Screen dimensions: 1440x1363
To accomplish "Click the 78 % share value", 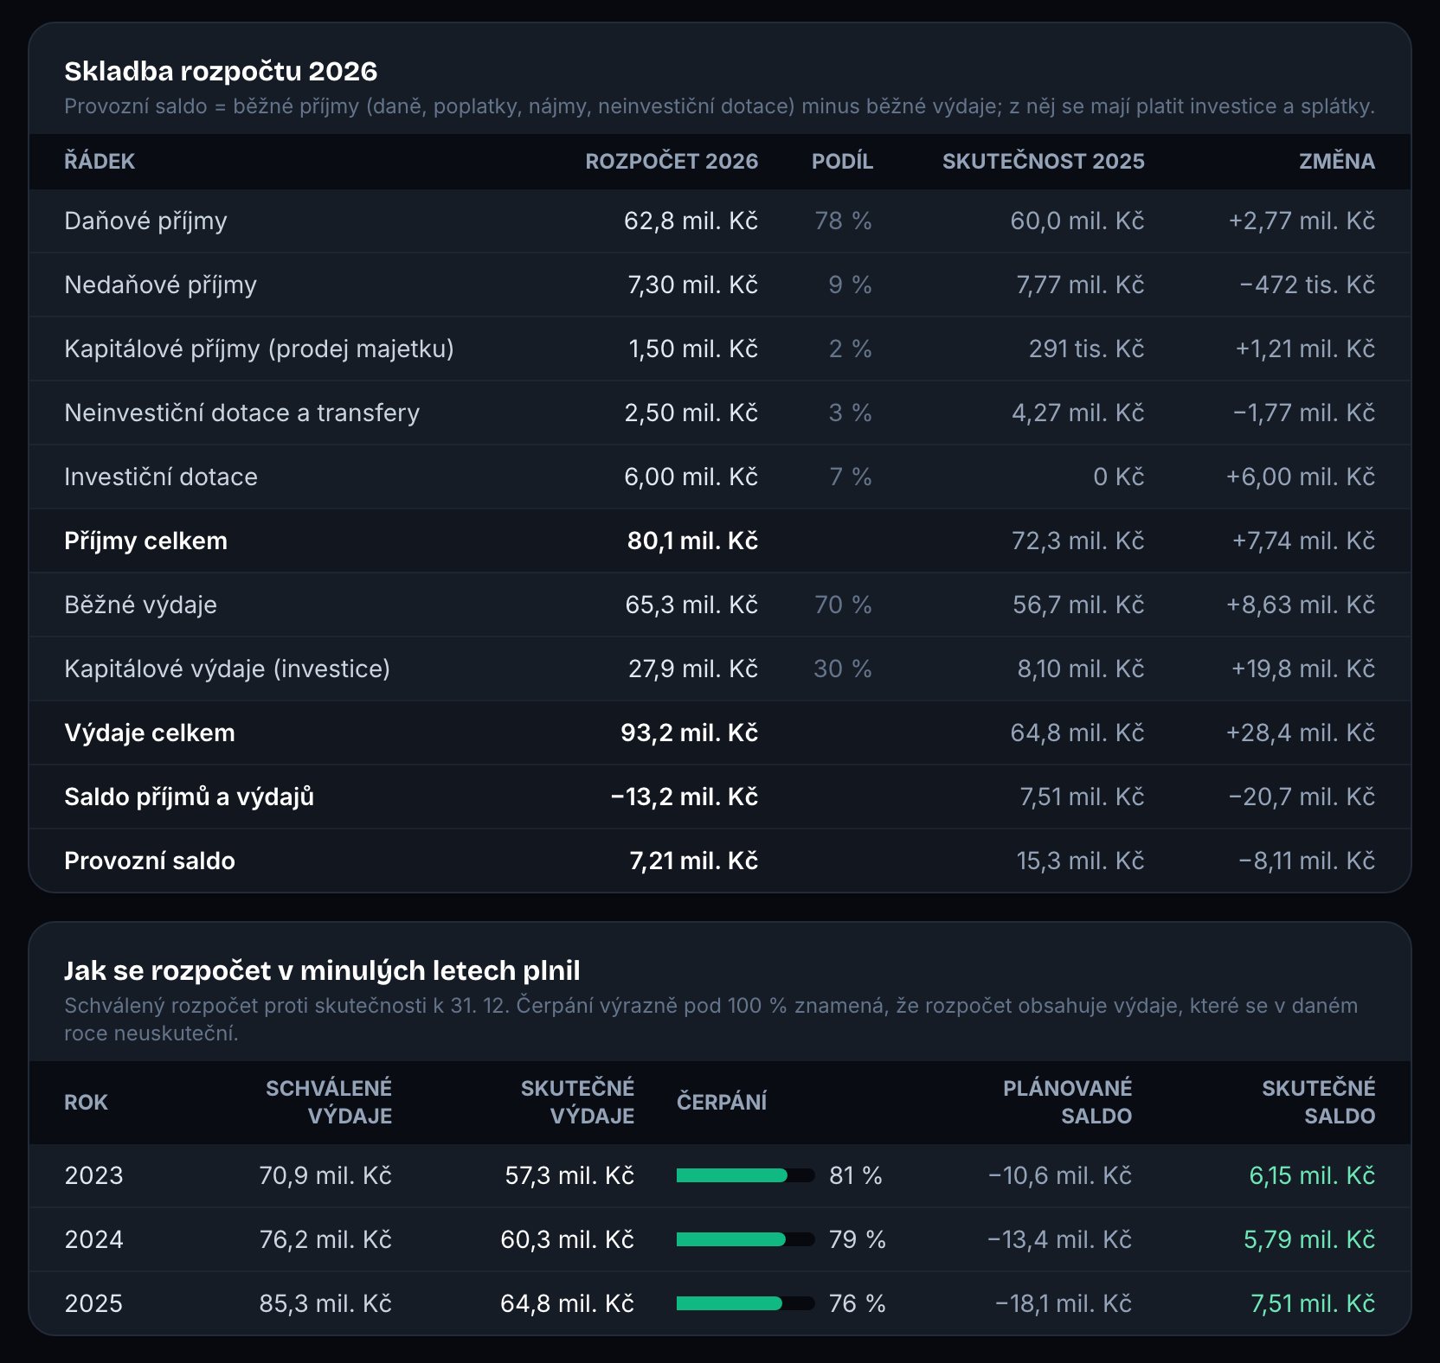I will click(843, 221).
